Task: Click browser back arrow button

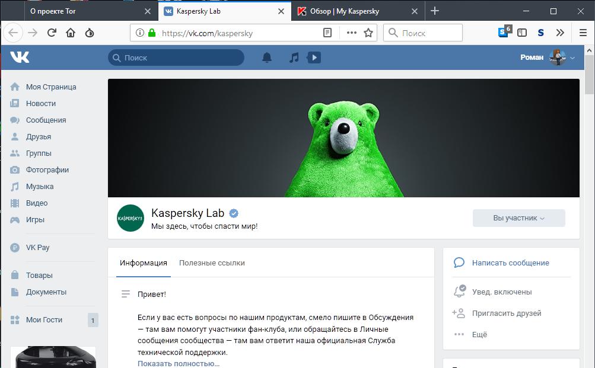Action: [x=13, y=33]
